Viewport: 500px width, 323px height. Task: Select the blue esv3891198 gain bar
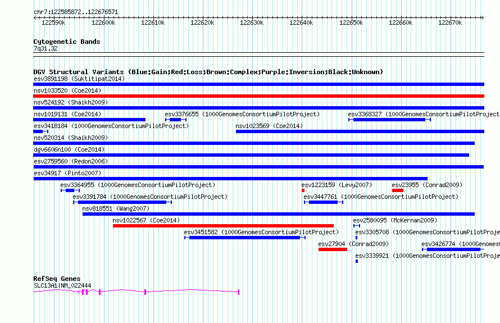click(258, 84)
